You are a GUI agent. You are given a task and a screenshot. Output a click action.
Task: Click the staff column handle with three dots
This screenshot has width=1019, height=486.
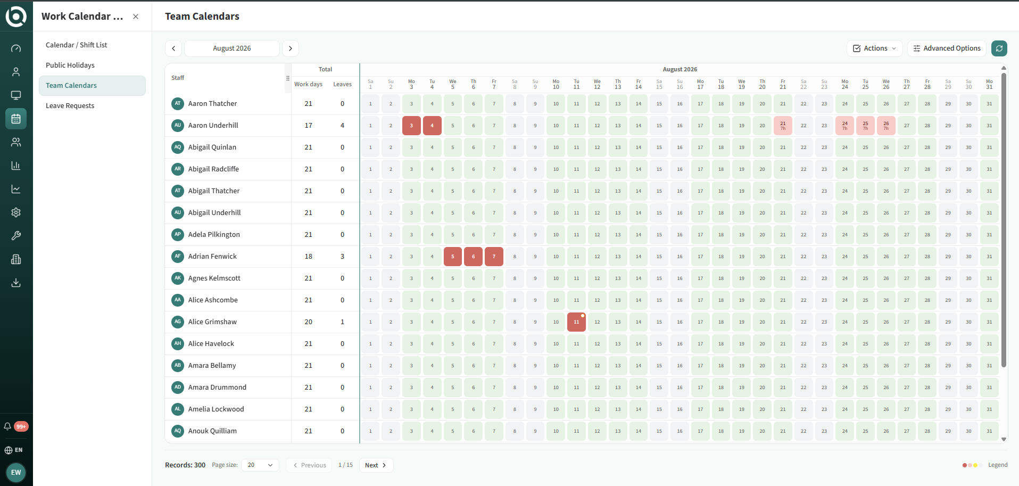[288, 78]
